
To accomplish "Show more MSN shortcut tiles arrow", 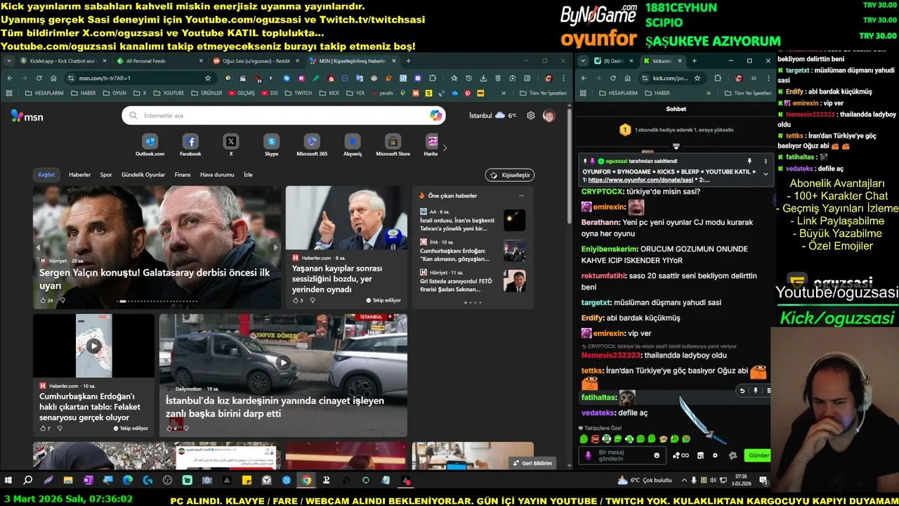I will pos(445,148).
